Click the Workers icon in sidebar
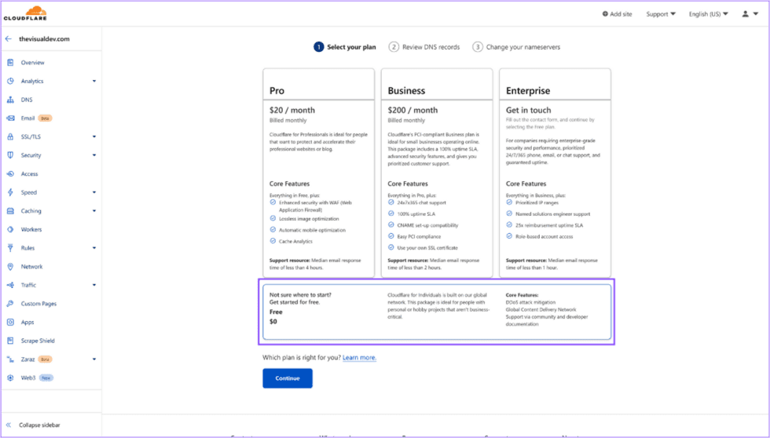 click(x=10, y=229)
